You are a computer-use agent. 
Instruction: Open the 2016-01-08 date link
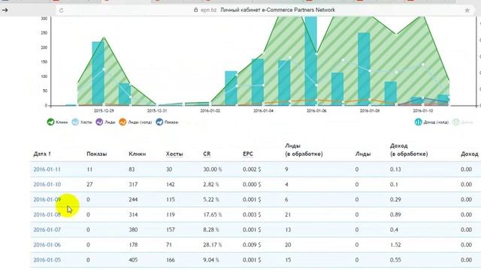coord(47,214)
